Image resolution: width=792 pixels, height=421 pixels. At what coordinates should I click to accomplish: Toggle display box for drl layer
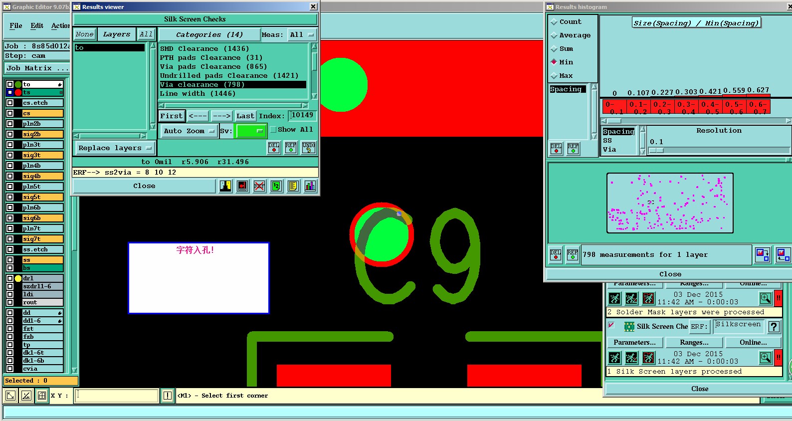[x=10, y=278]
